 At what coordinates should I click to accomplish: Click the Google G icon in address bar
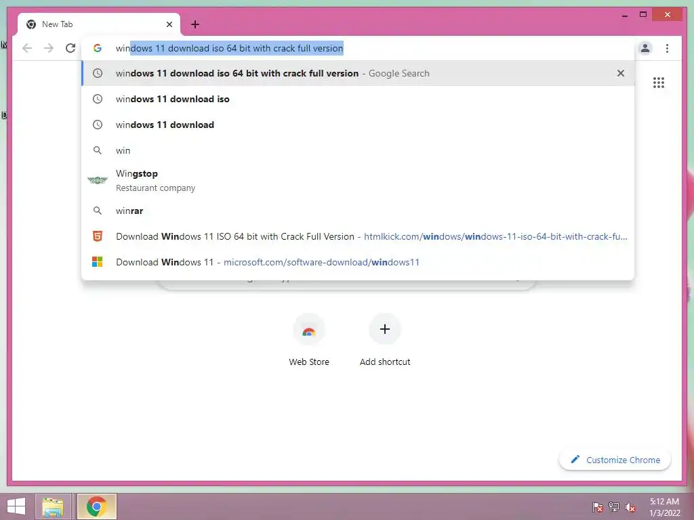tap(98, 48)
